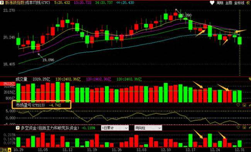Click the 市场盈亏(CYS13) indicator label
Viewport: 251px width, 152px height.
pos(30,105)
